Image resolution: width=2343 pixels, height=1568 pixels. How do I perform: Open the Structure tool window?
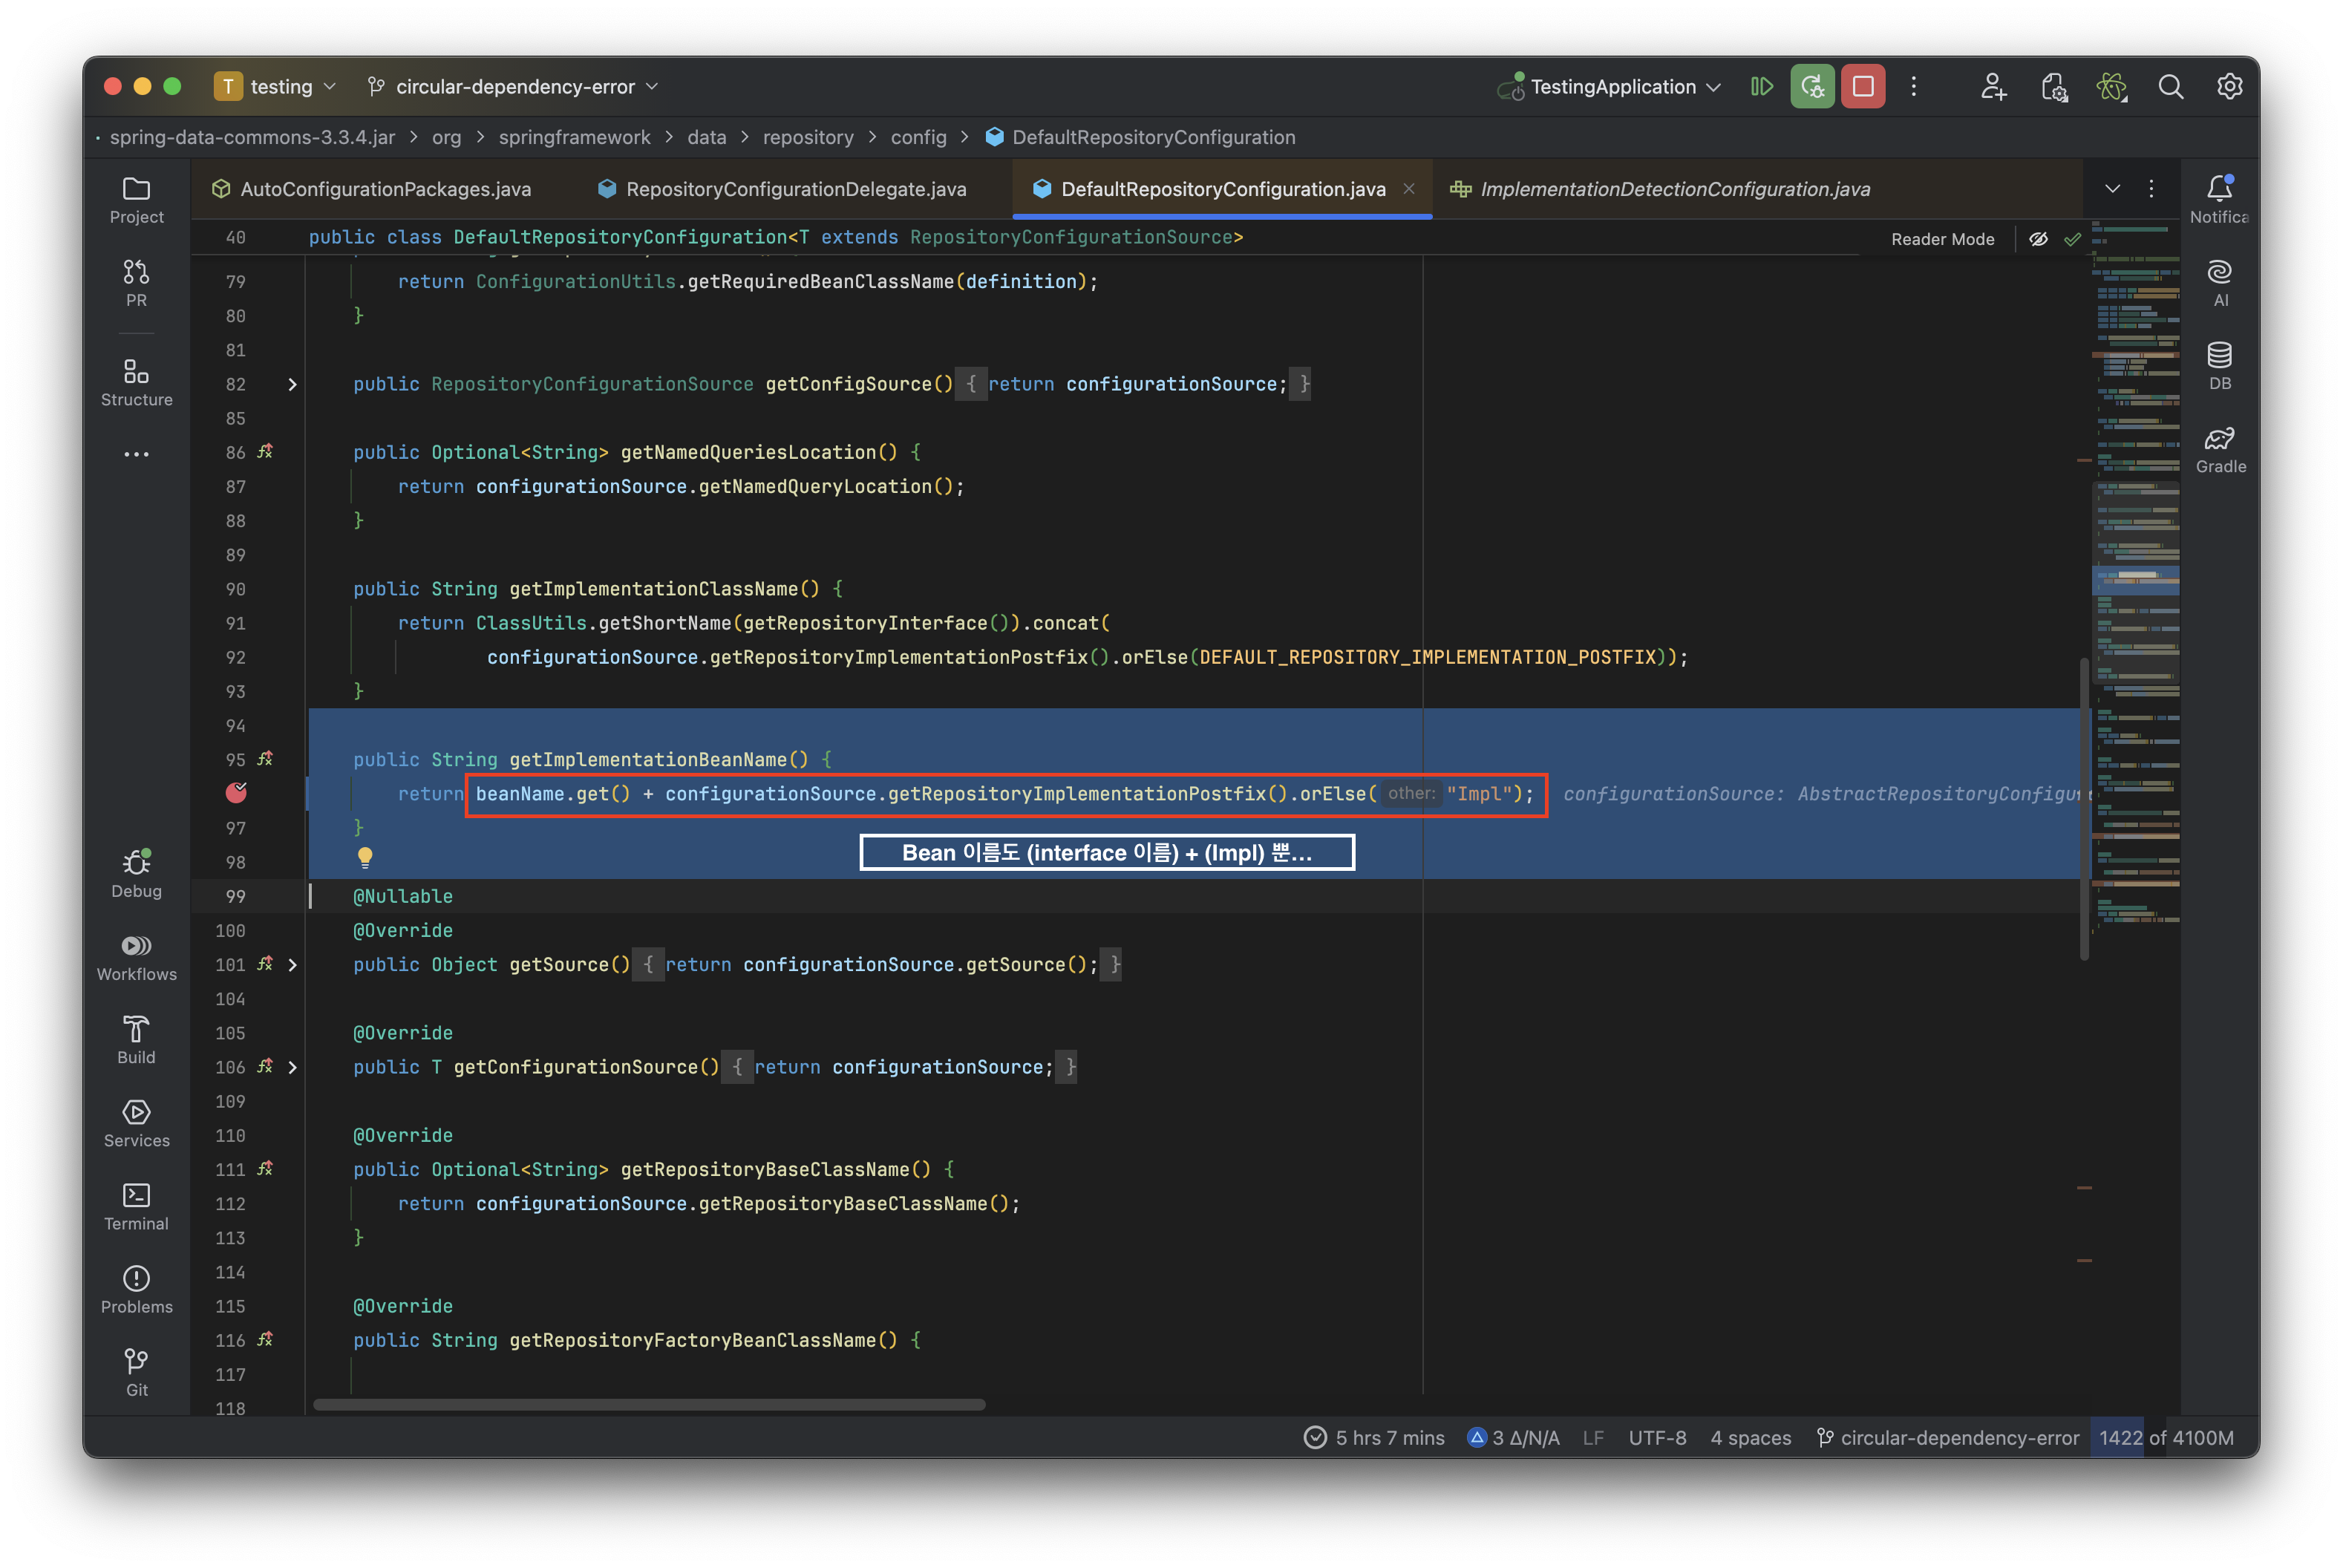(136, 383)
